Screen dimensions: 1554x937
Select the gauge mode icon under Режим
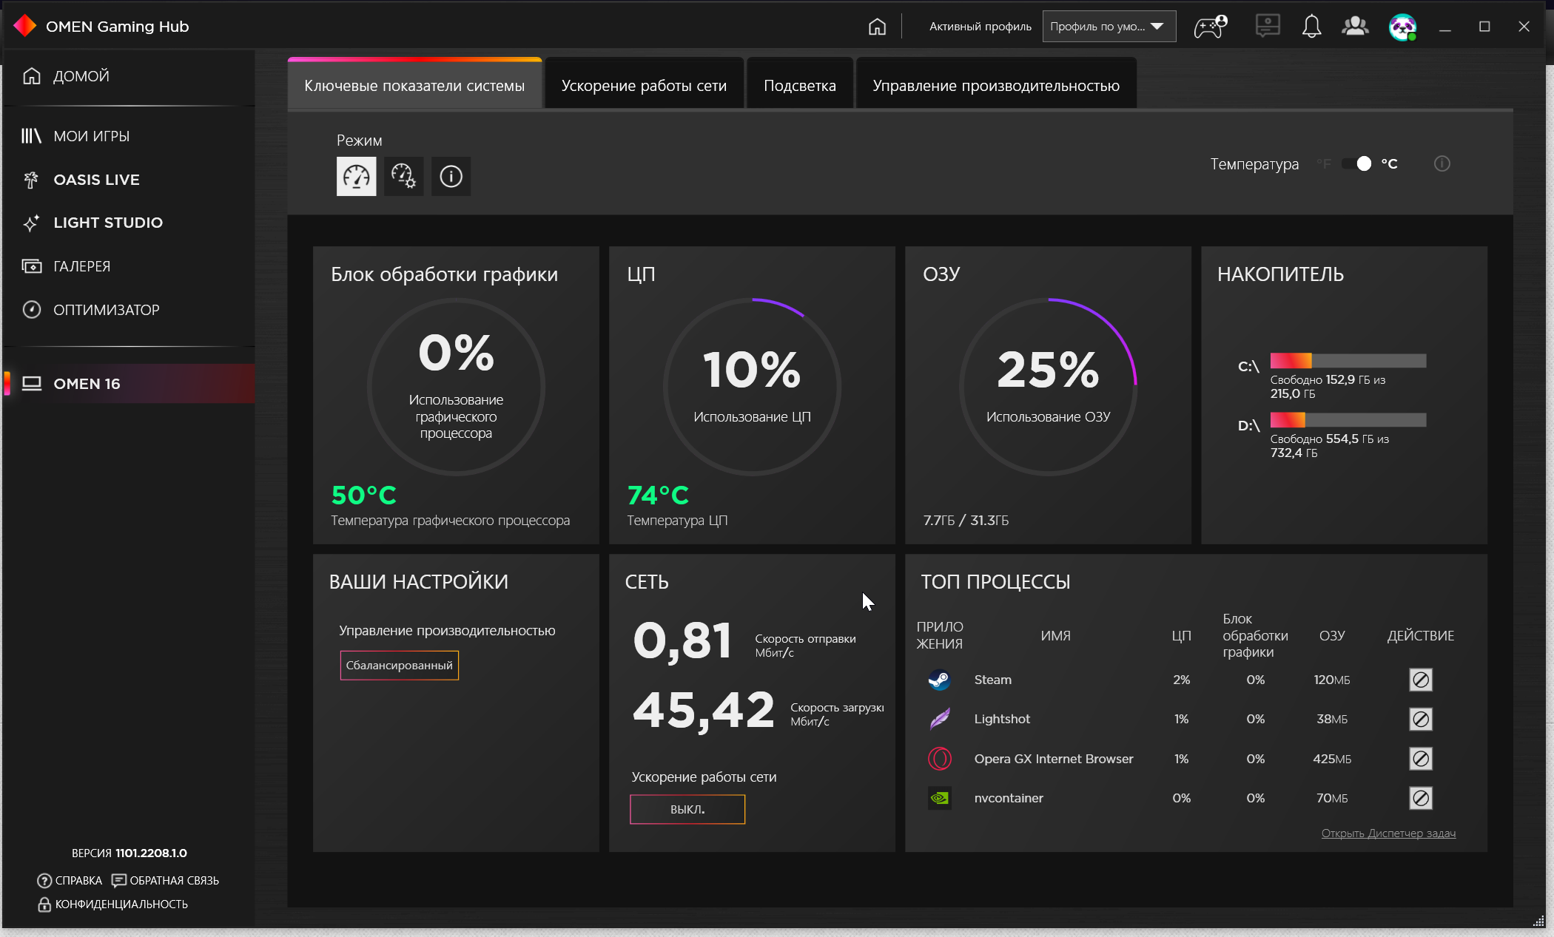(x=356, y=176)
